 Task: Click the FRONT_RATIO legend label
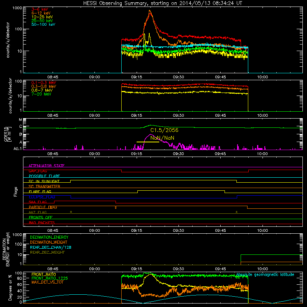click(44, 274)
